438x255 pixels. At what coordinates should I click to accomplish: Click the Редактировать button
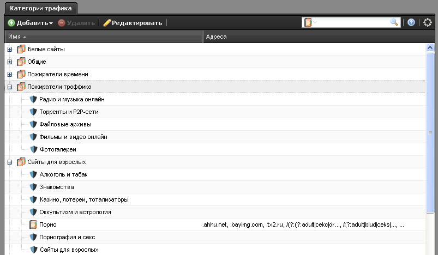pos(133,23)
